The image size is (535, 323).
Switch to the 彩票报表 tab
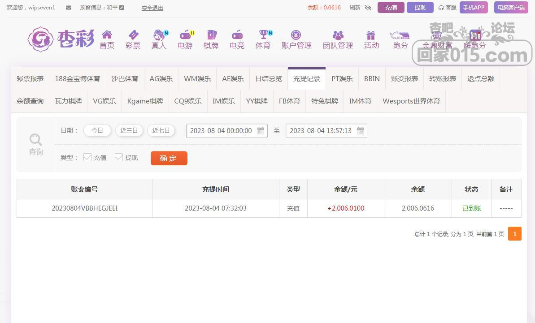(30, 79)
